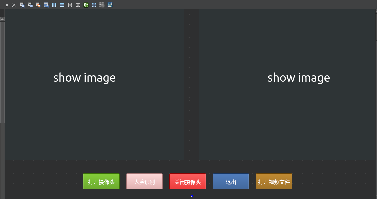Lay out selected widgets in a grid
Image resolution: width=377 pixels, height=199 pixels.
[94, 5]
